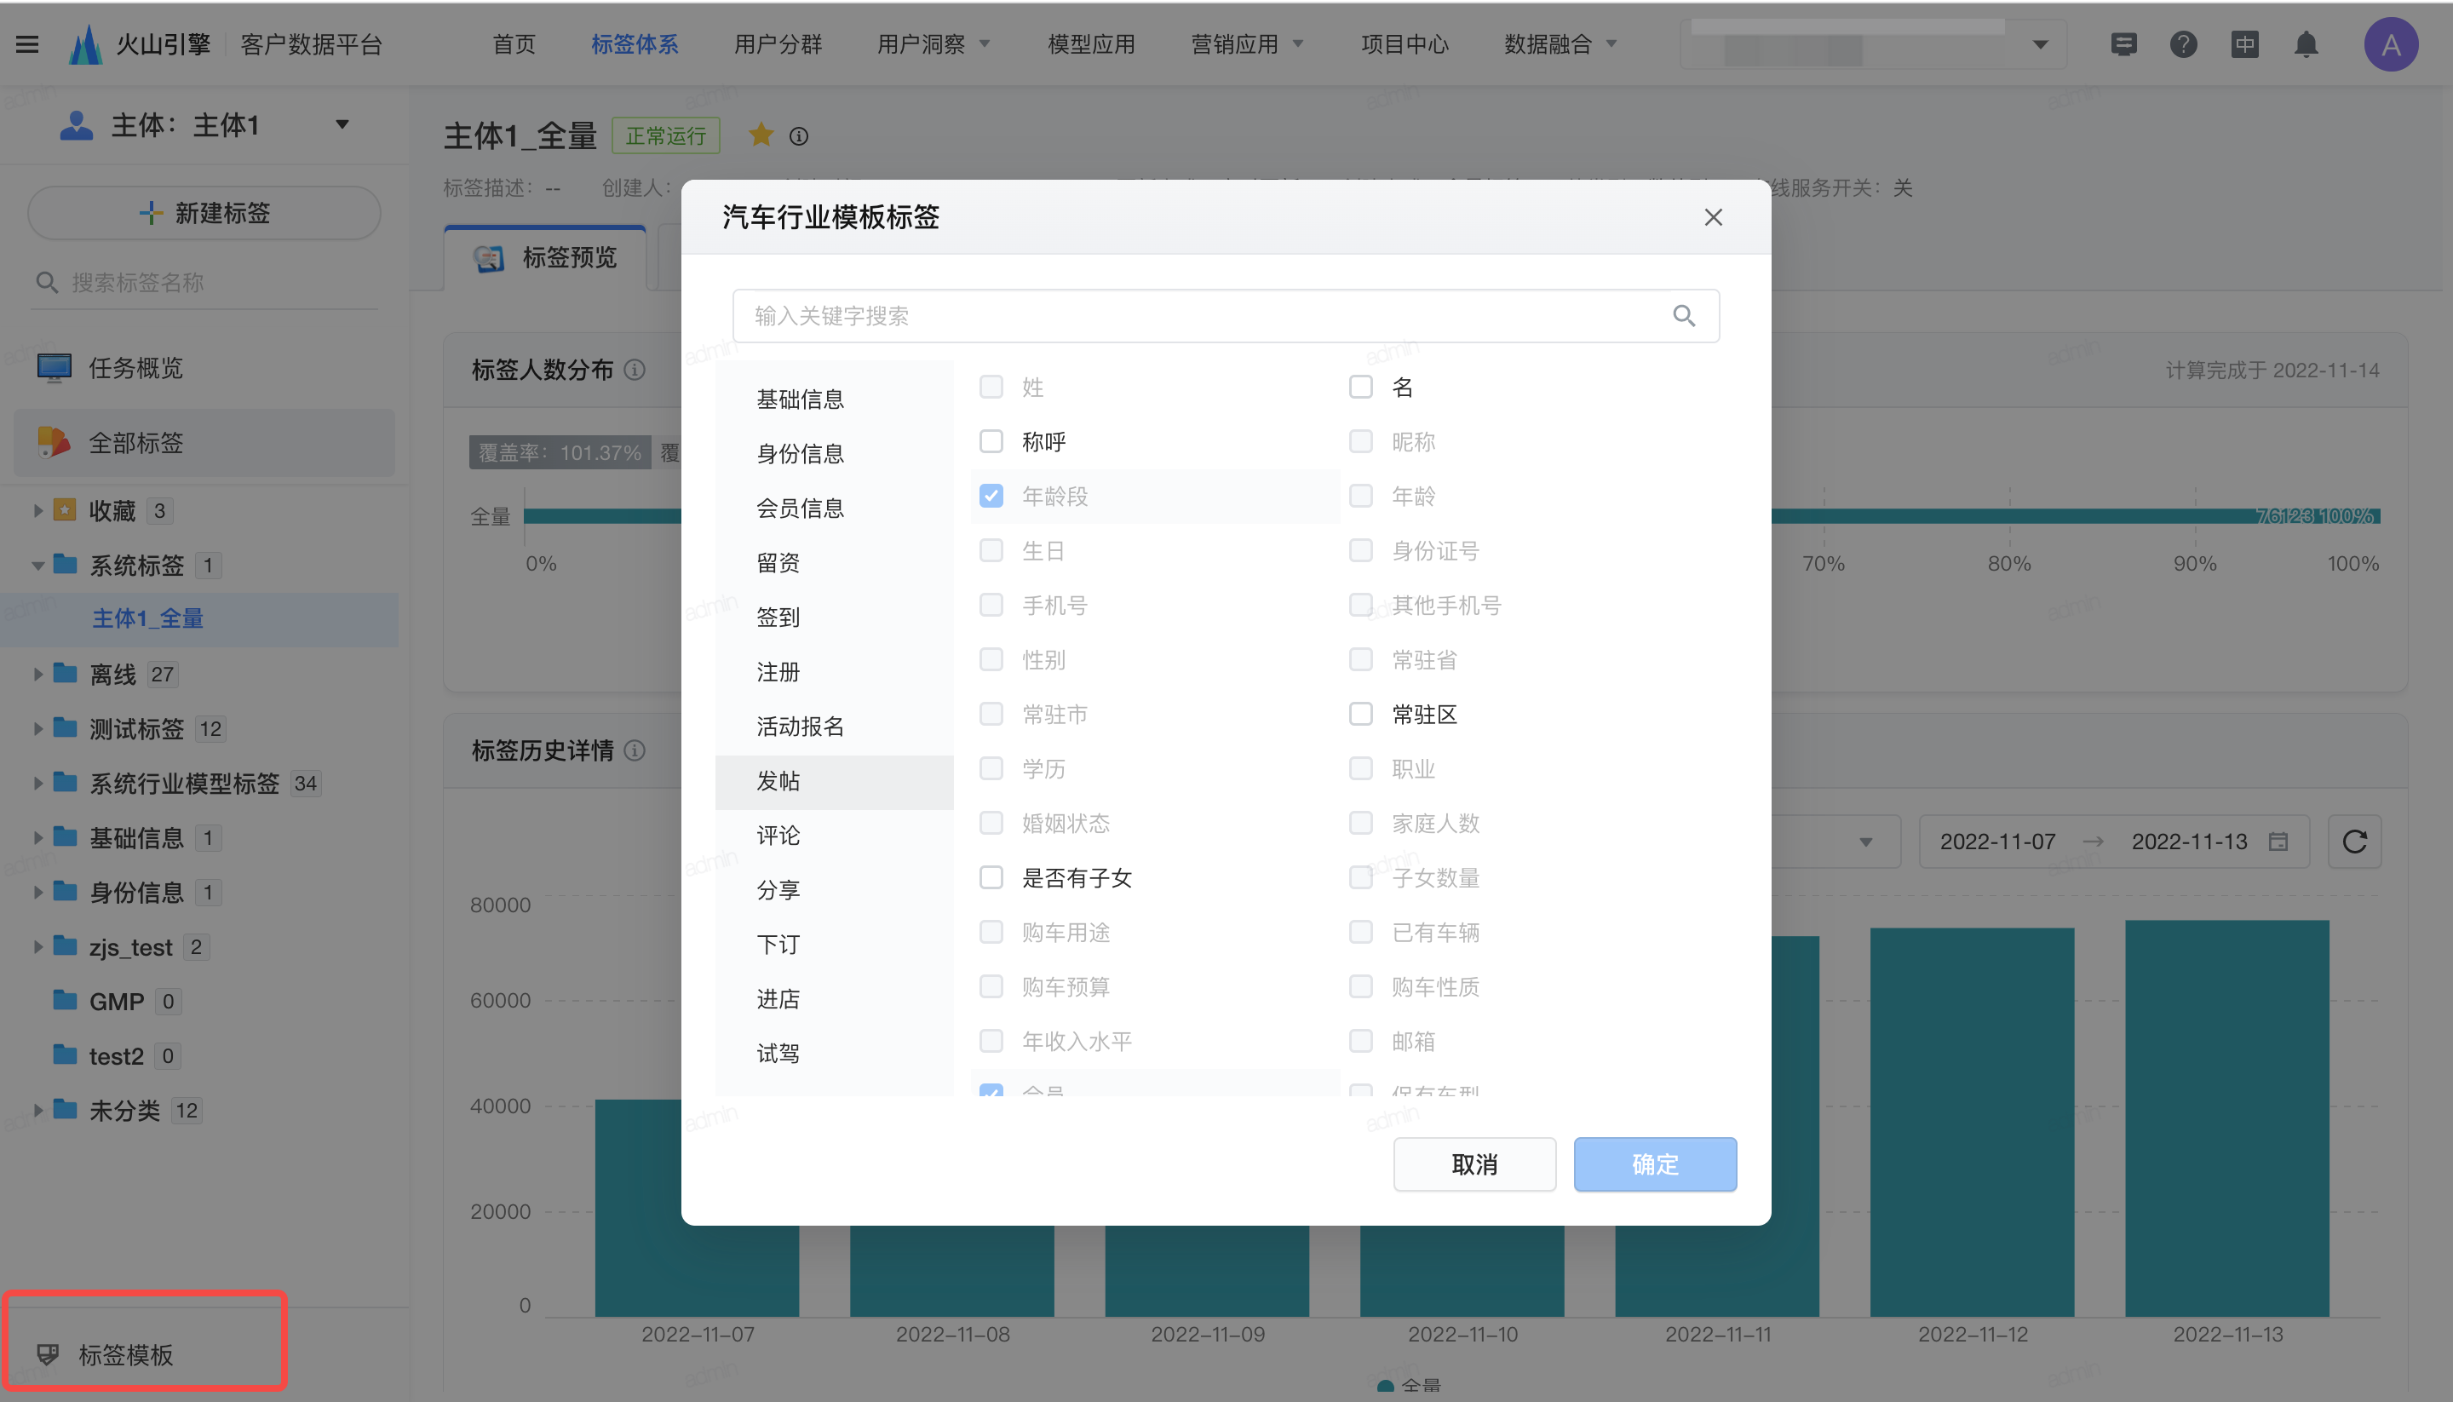Open the 营销应用 dropdown menu
The image size is (2453, 1402).
coord(1247,44)
